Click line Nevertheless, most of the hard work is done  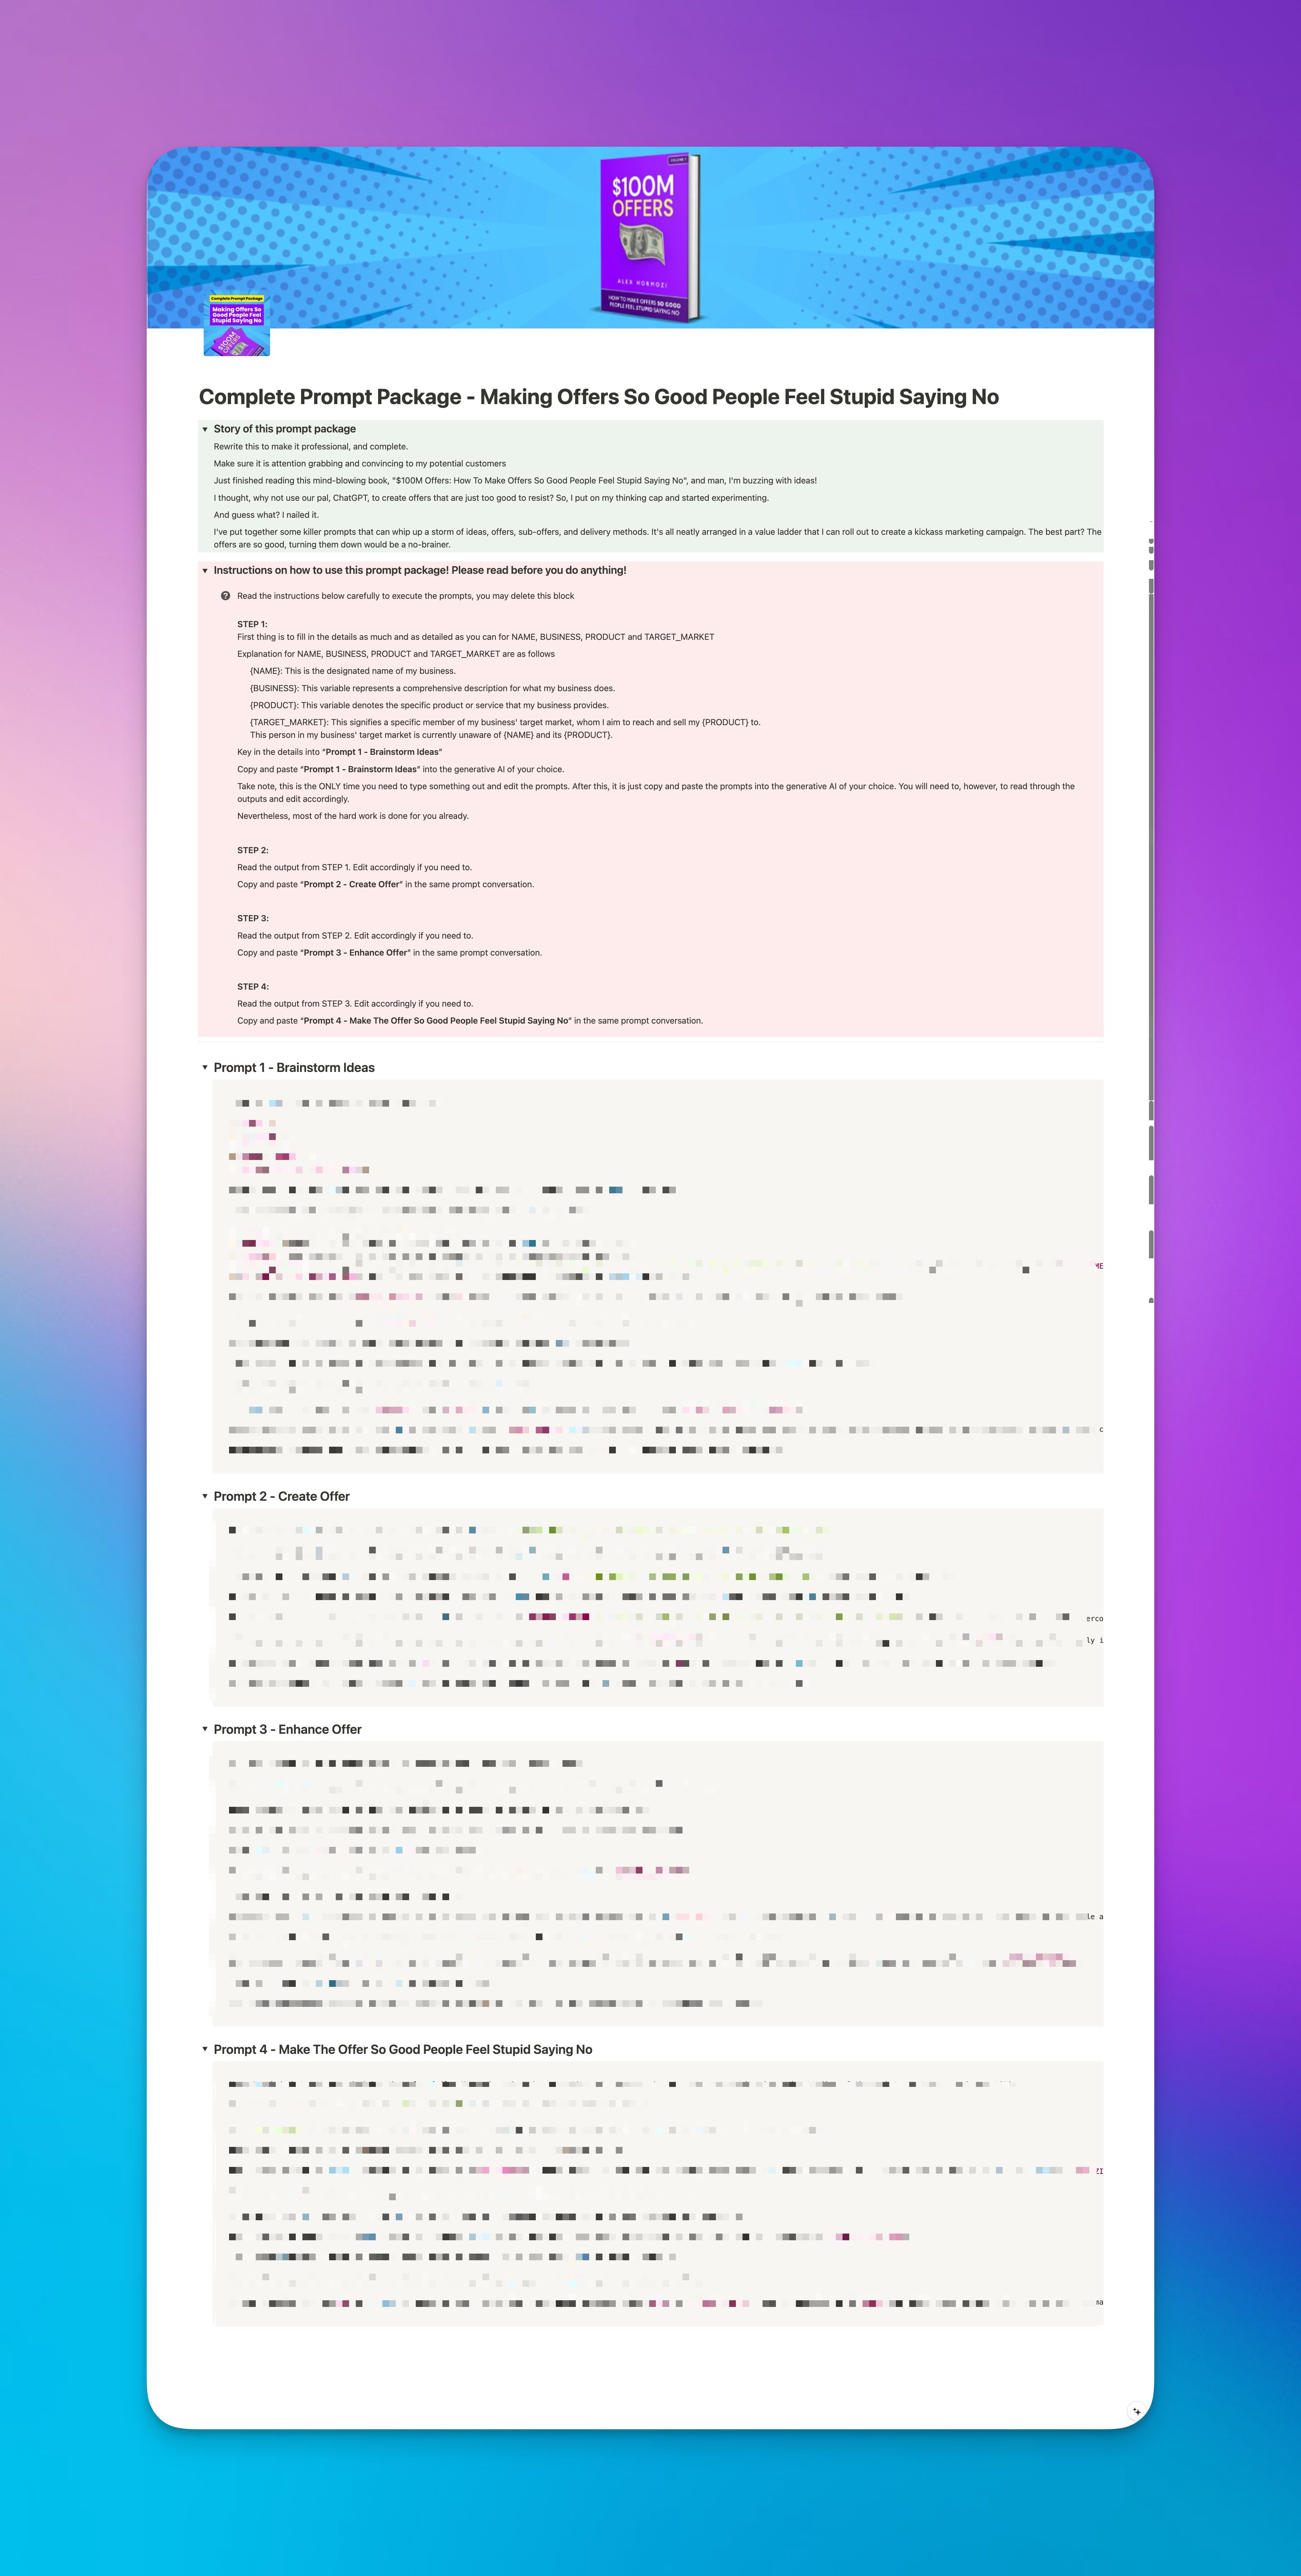pyautogui.click(x=353, y=816)
